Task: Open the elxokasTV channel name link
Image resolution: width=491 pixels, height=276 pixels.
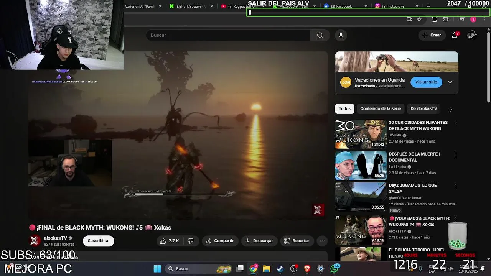Action: click(x=56, y=238)
